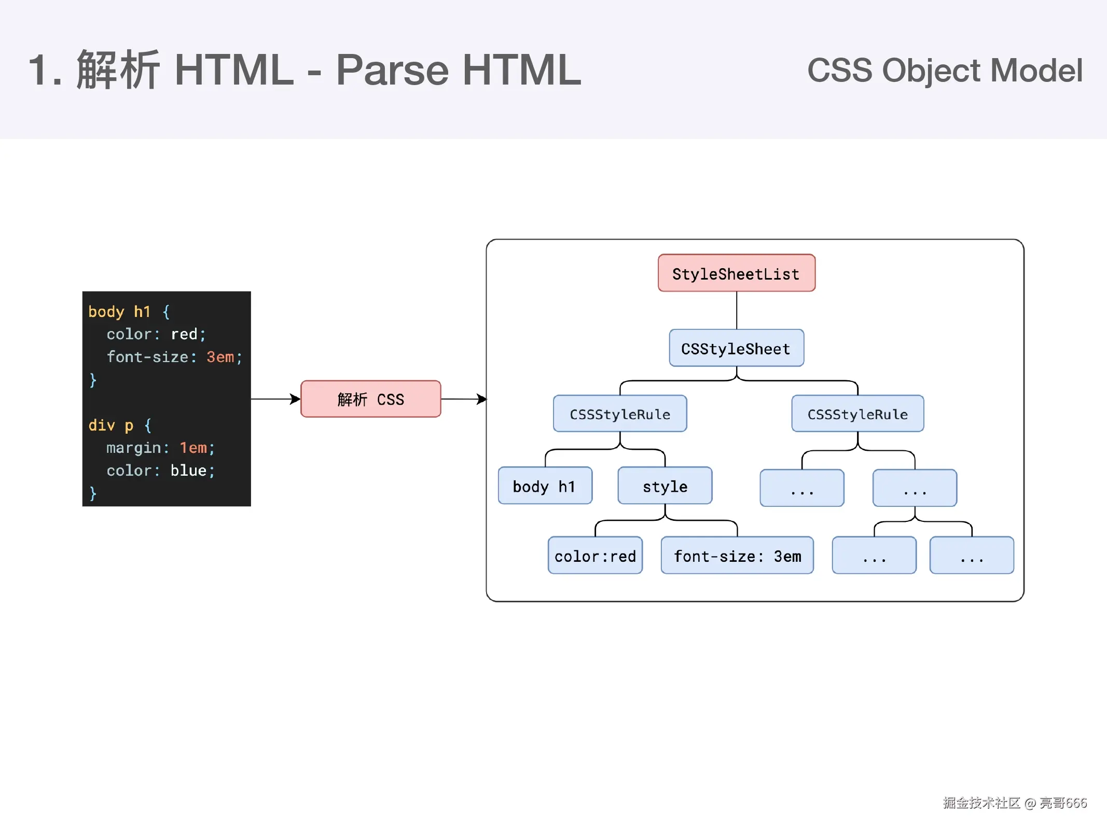Click the StyleSheetList red node

pyautogui.click(x=736, y=273)
